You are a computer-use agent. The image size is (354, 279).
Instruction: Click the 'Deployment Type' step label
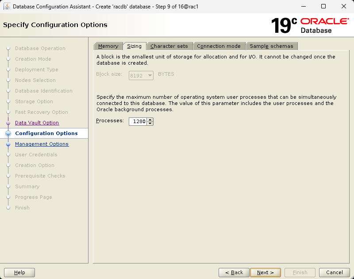tap(37, 70)
